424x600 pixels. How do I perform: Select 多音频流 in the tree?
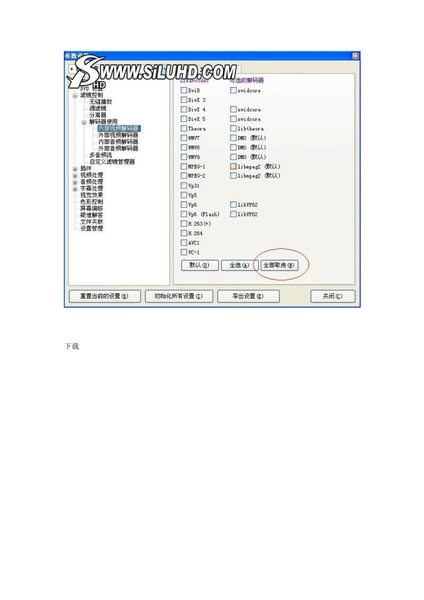(x=100, y=155)
